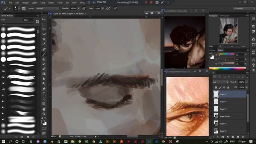Switch to the History tab
Image resolution: width=256 pixels, height=144 pixels.
tap(212, 50)
